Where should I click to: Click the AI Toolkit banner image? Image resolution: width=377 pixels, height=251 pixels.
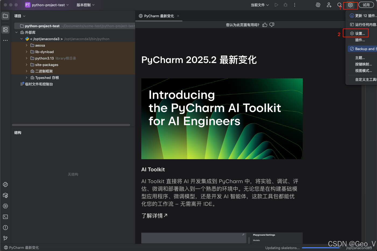point(222,119)
